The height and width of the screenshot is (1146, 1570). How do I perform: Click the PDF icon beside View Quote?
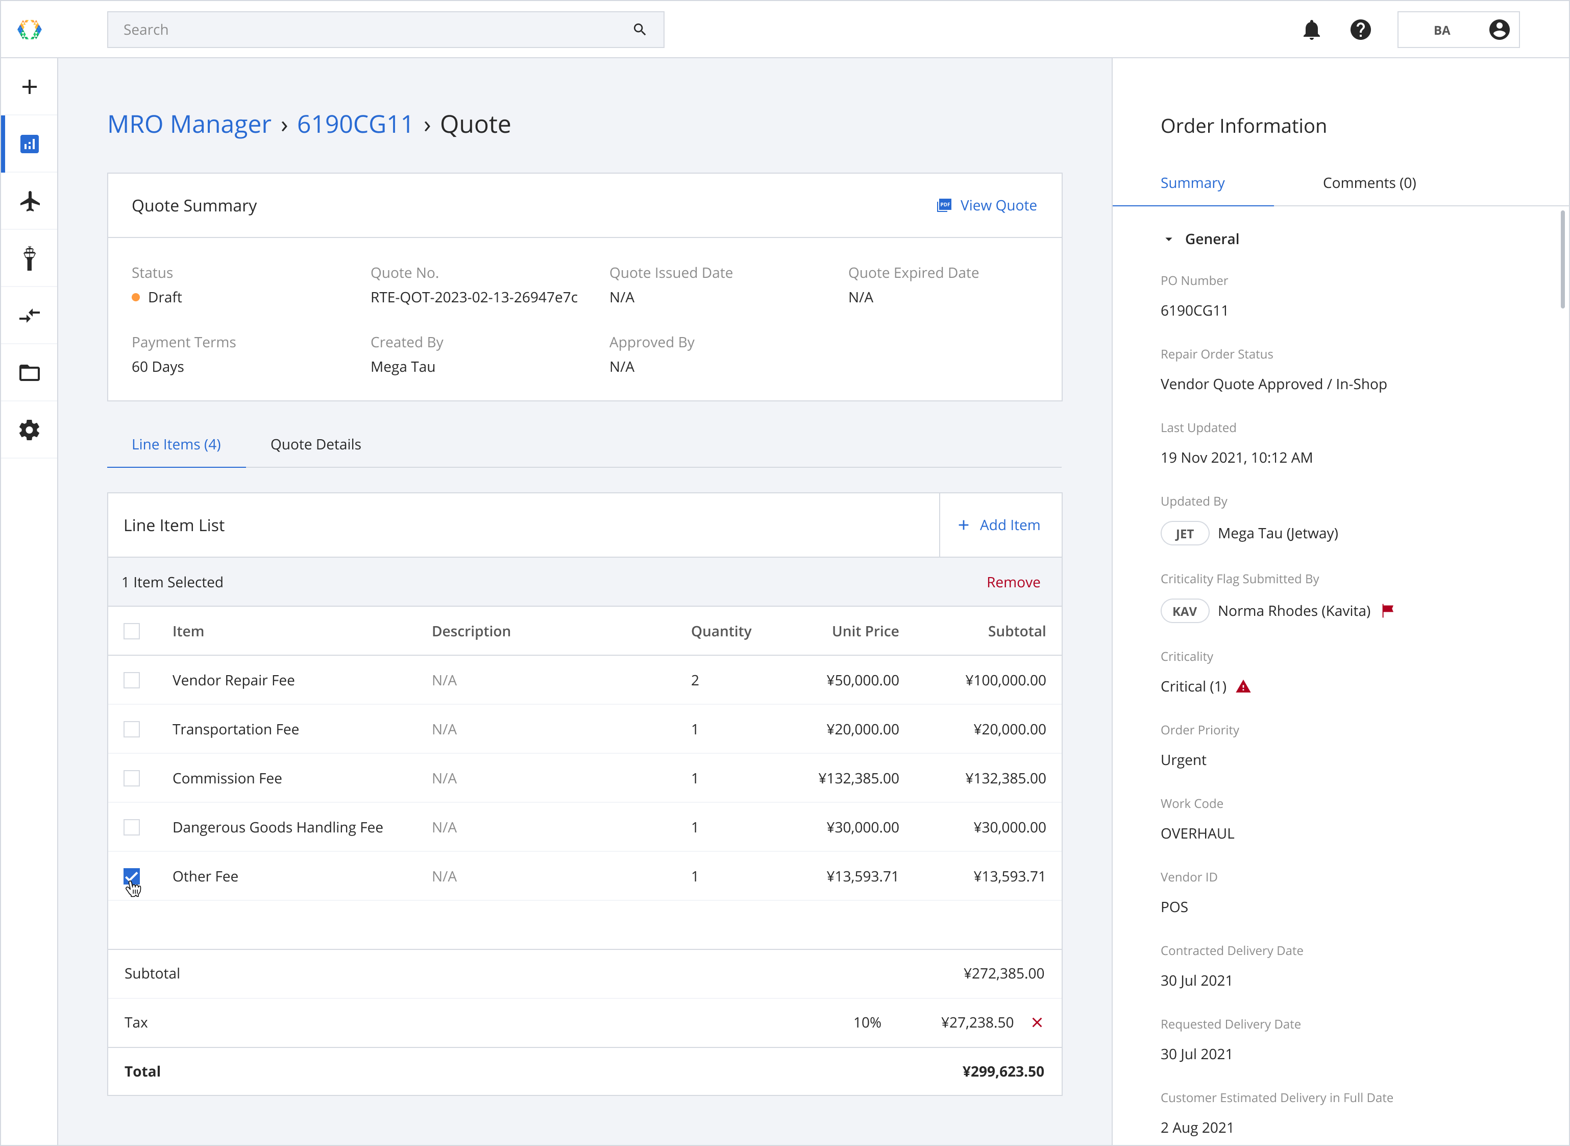(944, 205)
